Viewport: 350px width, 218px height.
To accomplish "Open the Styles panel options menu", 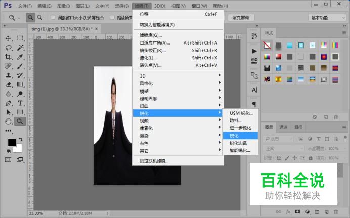I will click(344, 33).
